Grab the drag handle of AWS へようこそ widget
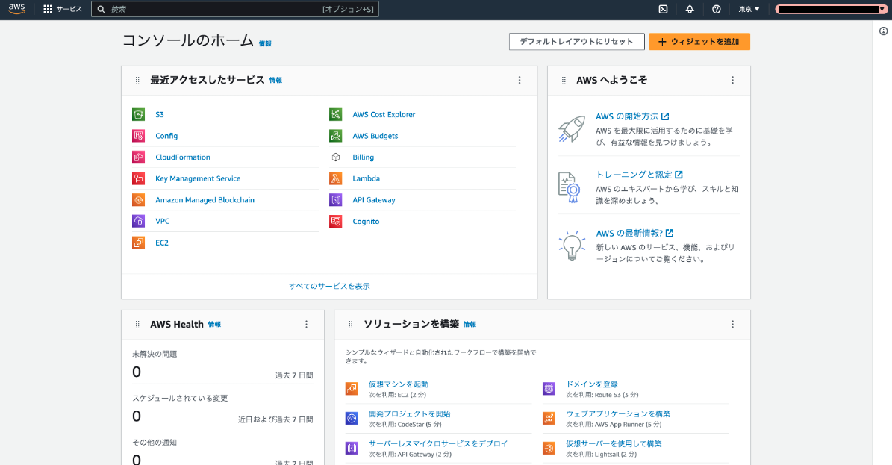The image size is (892, 465). pos(564,81)
